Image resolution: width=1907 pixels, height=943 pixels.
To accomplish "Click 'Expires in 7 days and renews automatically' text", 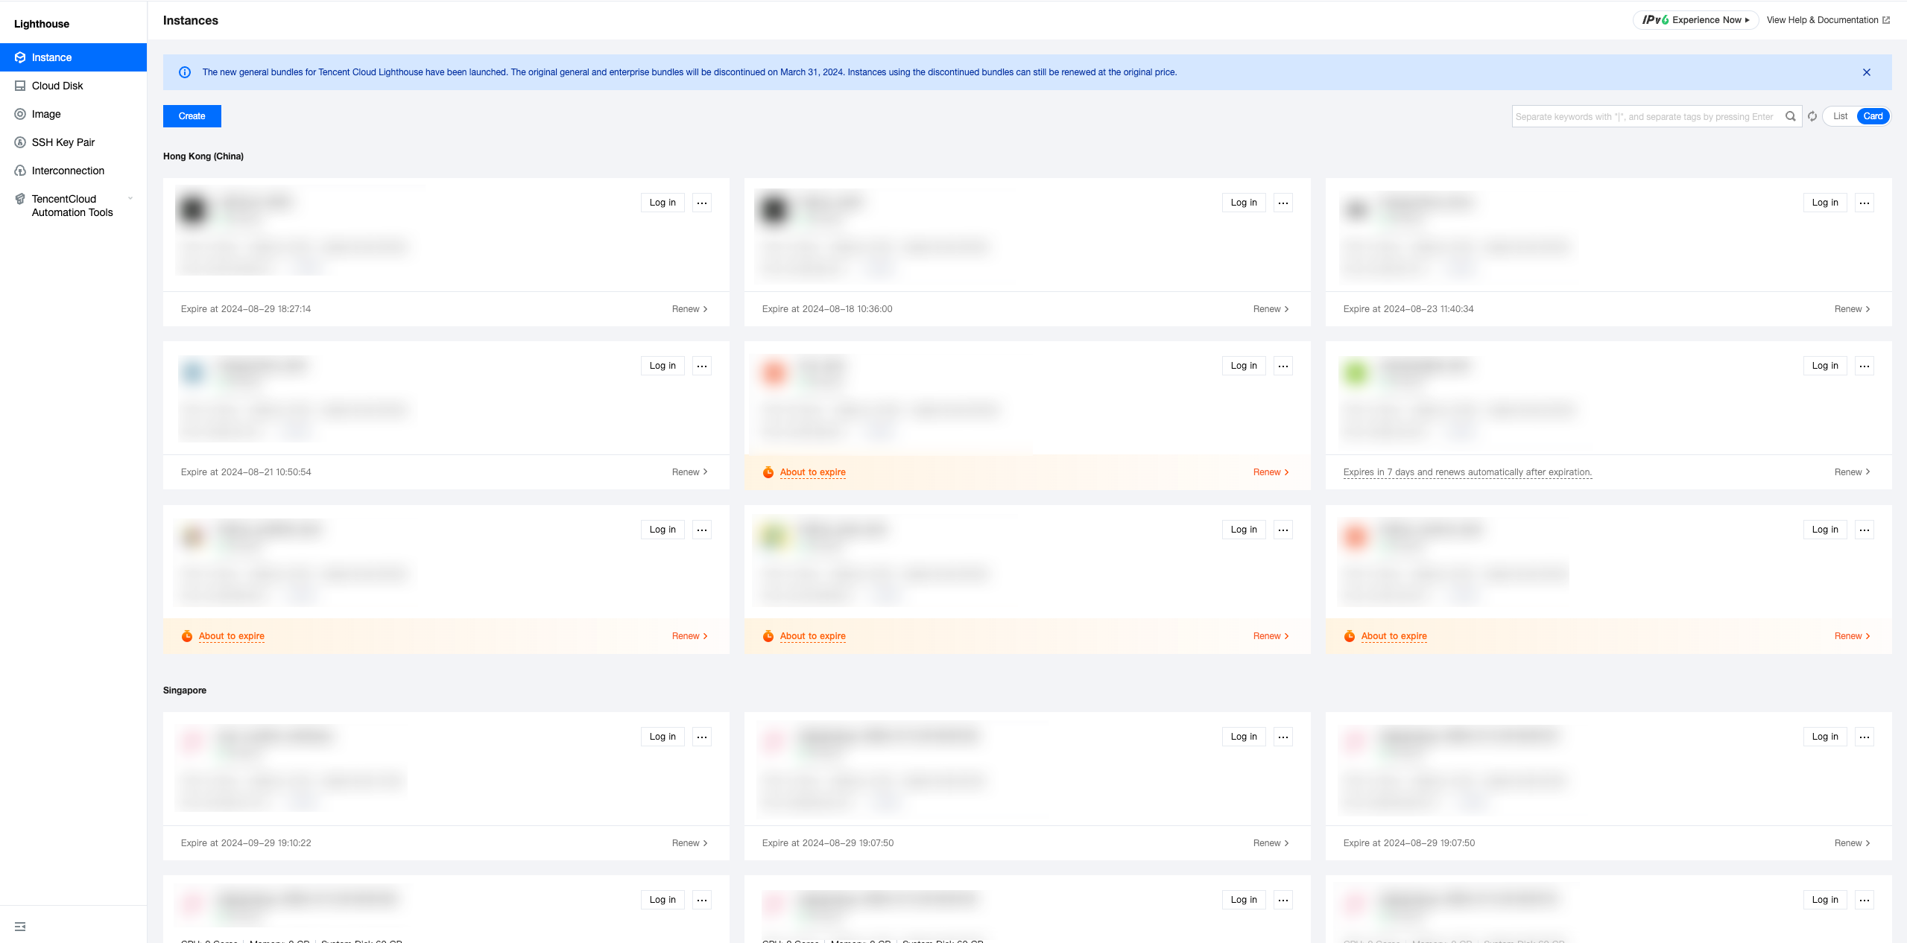I will click(x=1467, y=472).
